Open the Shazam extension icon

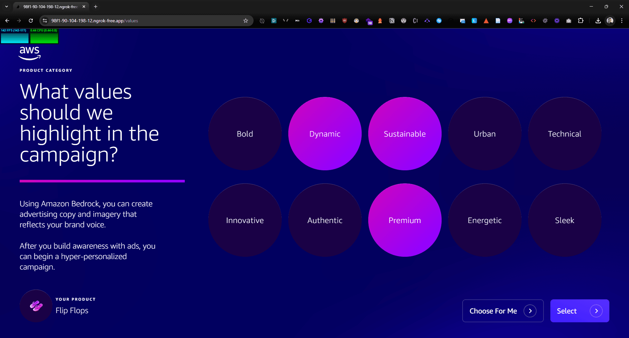[x=439, y=21]
